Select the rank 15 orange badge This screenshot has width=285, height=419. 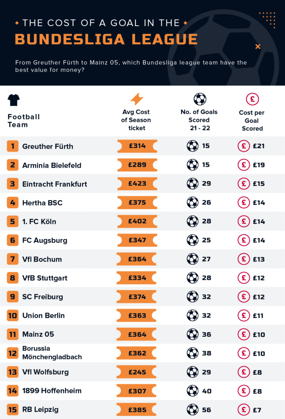(x=13, y=410)
